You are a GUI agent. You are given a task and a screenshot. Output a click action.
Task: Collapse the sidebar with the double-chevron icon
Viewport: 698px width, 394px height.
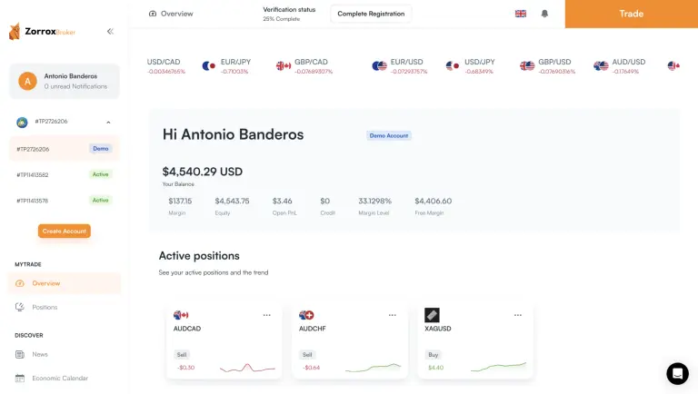110,31
